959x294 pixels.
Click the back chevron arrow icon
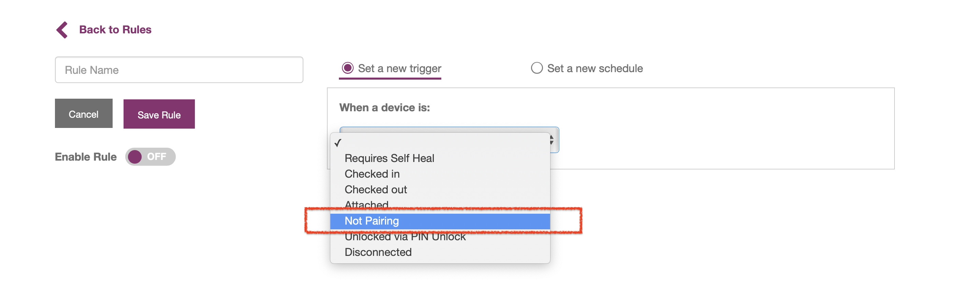[62, 30]
